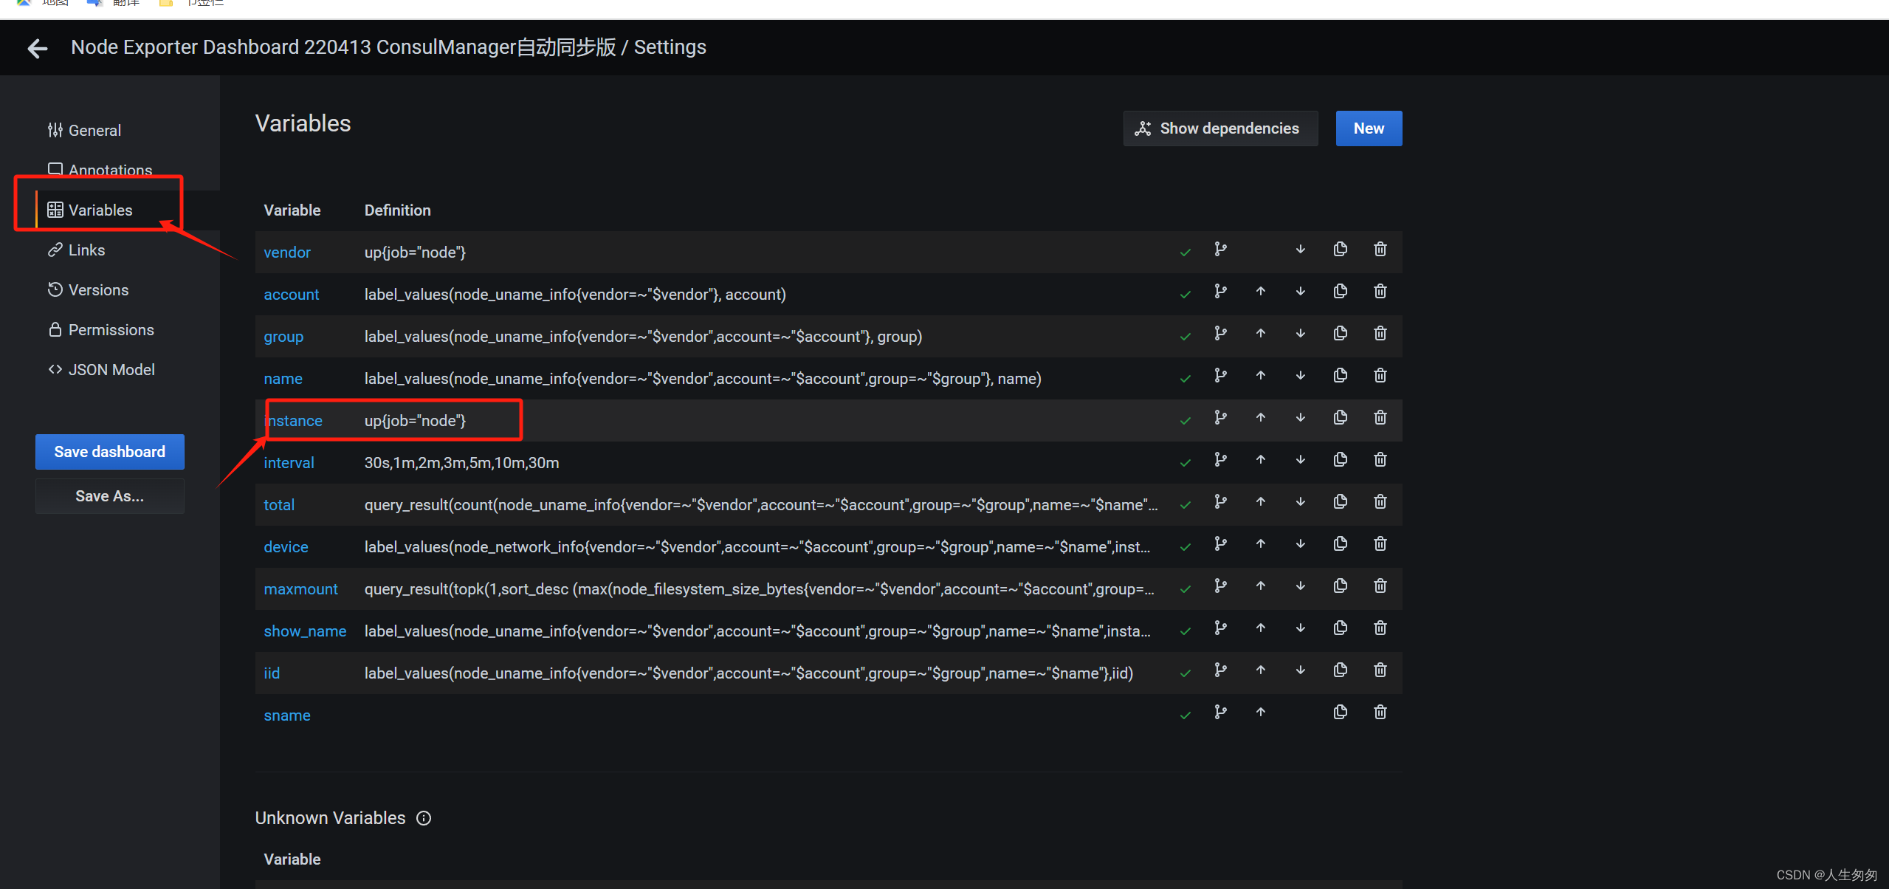The height and width of the screenshot is (889, 1889).
Task: Move the maxmount variable up
Action: click(1260, 586)
